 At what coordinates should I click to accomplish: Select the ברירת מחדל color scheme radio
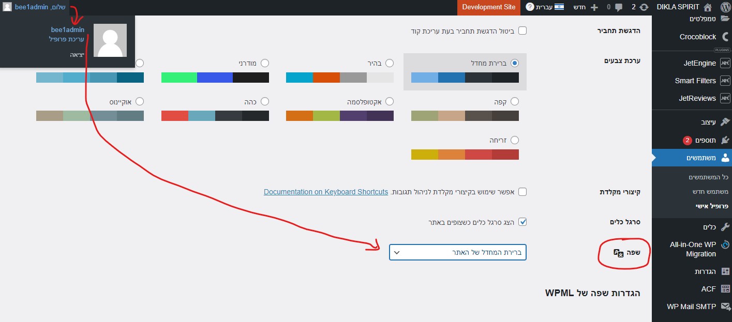click(x=514, y=63)
